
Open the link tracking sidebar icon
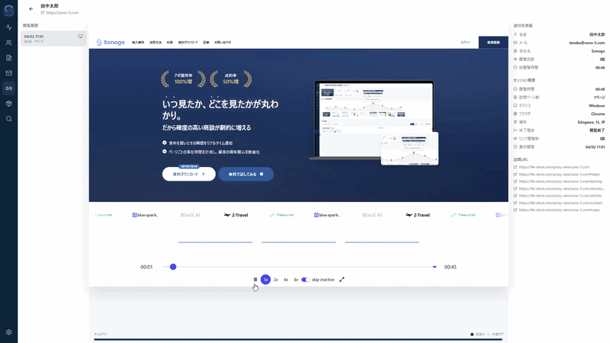[x=8, y=88]
